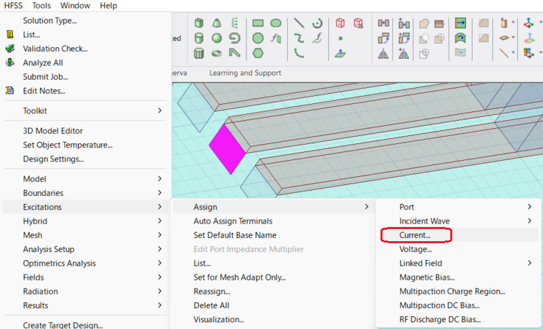This screenshot has height=329, width=543.
Task: Open the Learning and Support tab
Action: tap(245, 72)
